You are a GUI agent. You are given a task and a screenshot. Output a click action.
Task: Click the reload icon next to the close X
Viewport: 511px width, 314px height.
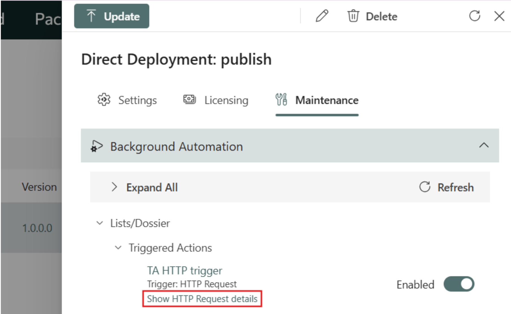474,16
